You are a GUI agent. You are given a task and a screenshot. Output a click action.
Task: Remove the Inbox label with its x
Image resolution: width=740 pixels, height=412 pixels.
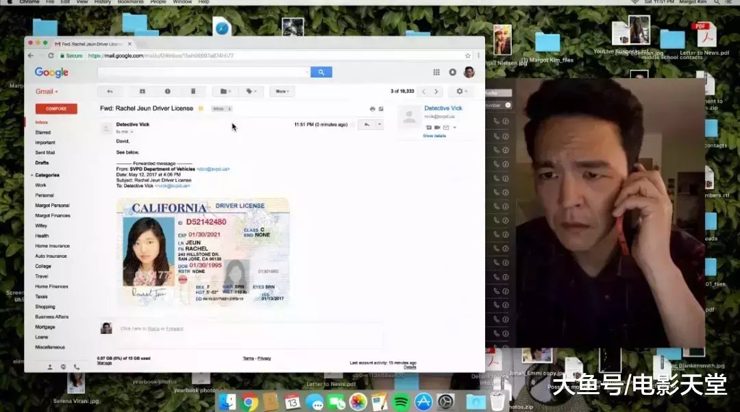pyautogui.click(x=230, y=109)
